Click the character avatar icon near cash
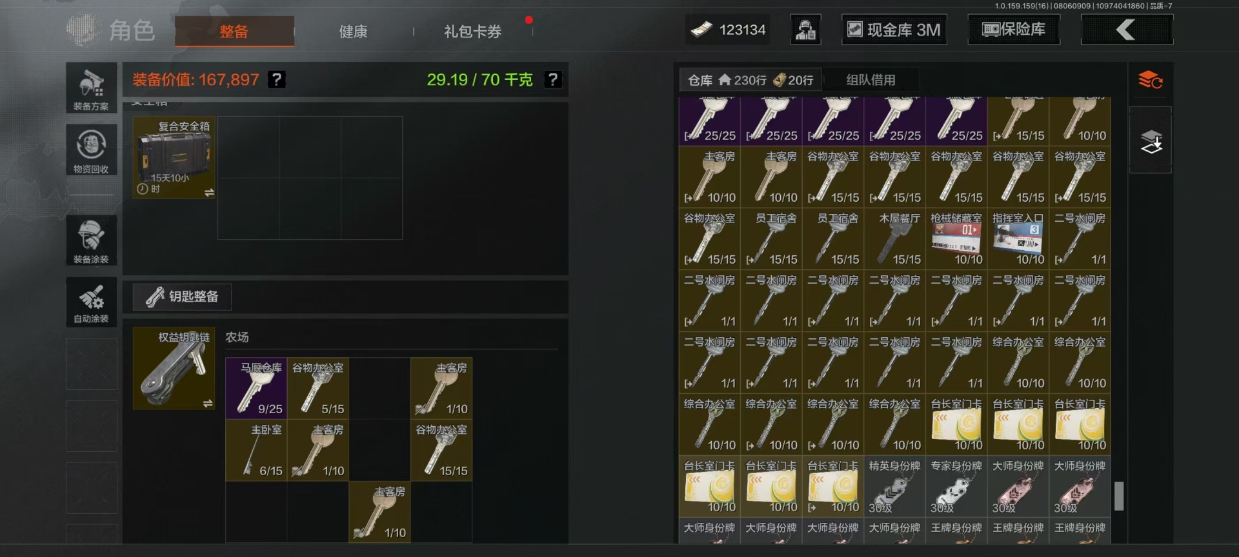 [x=806, y=30]
